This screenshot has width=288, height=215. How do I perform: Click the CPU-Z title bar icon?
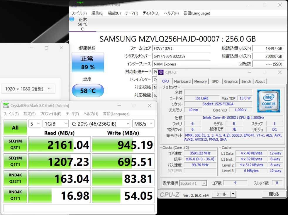pyautogui.click(x=161, y=73)
